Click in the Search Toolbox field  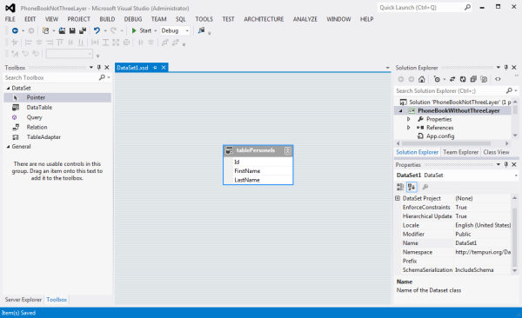(x=51, y=77)
